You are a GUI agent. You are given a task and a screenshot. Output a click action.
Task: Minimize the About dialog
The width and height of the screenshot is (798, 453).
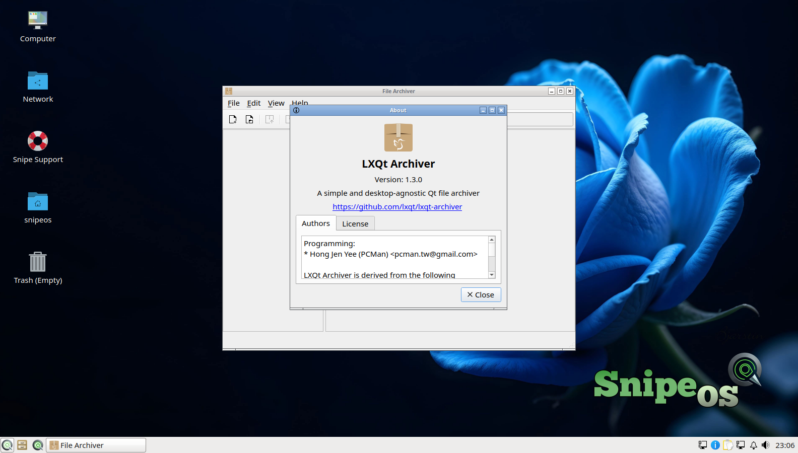click(483, 110)
